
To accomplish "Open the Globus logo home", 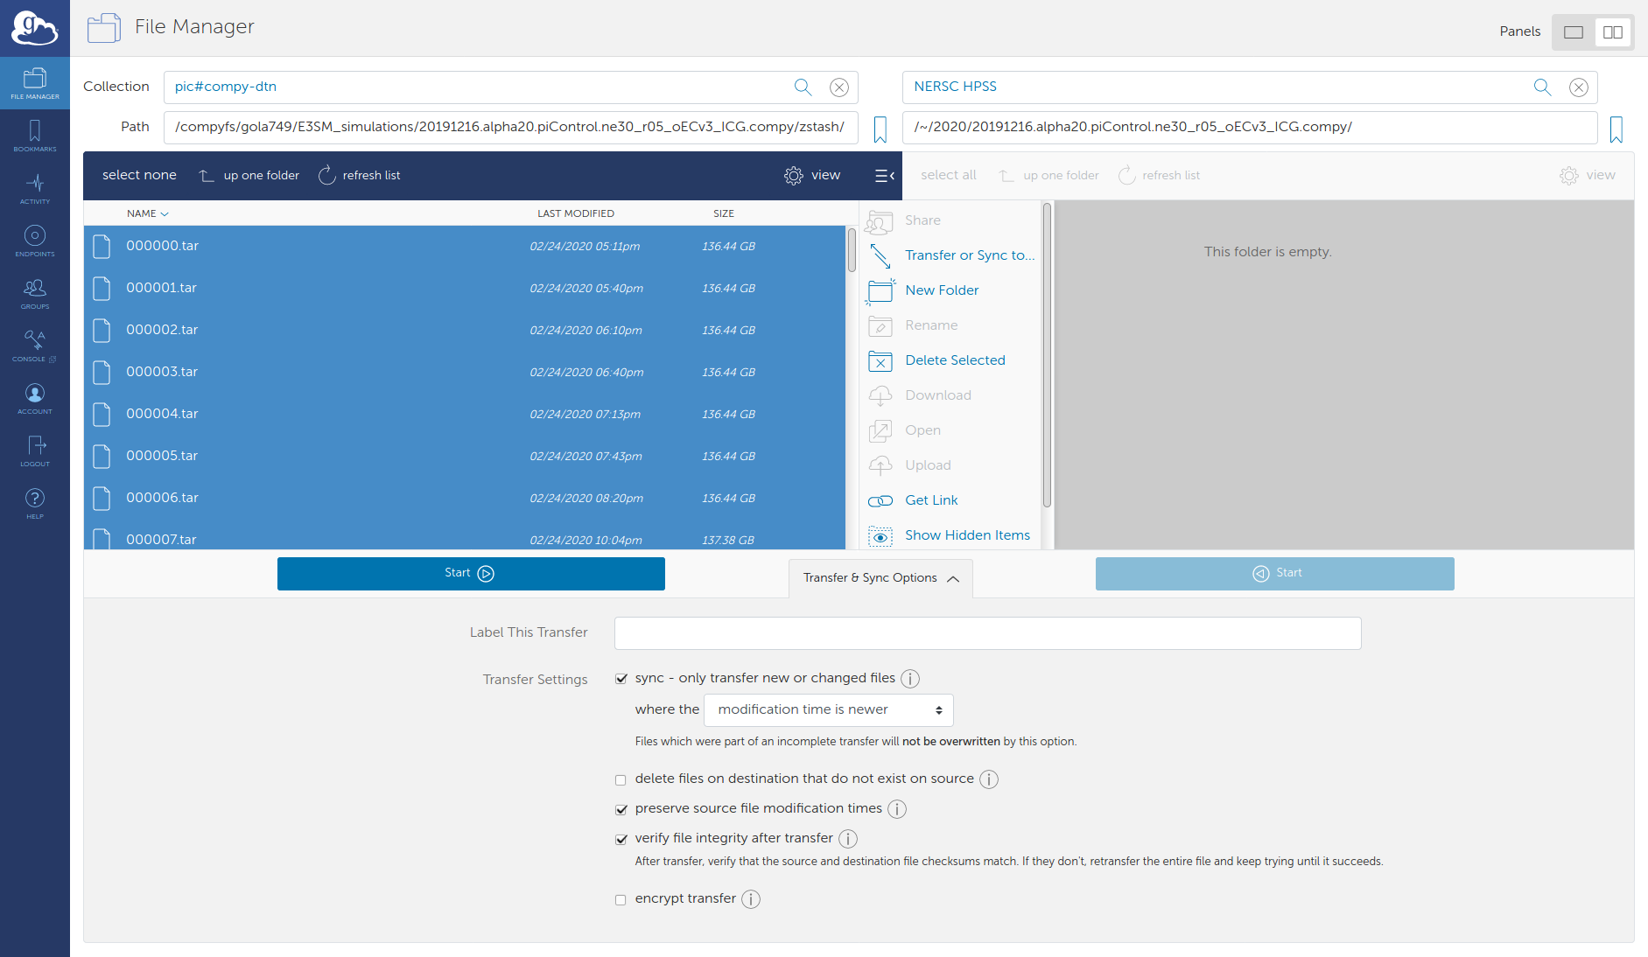I will pos(34,28).
